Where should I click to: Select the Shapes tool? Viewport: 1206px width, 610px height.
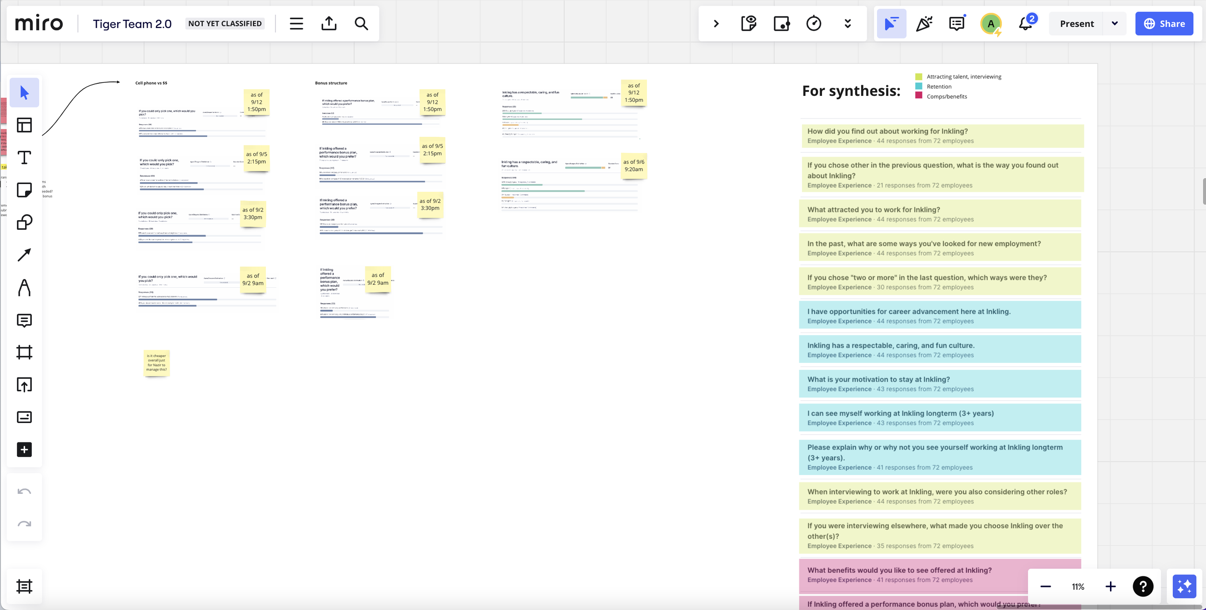24,222
